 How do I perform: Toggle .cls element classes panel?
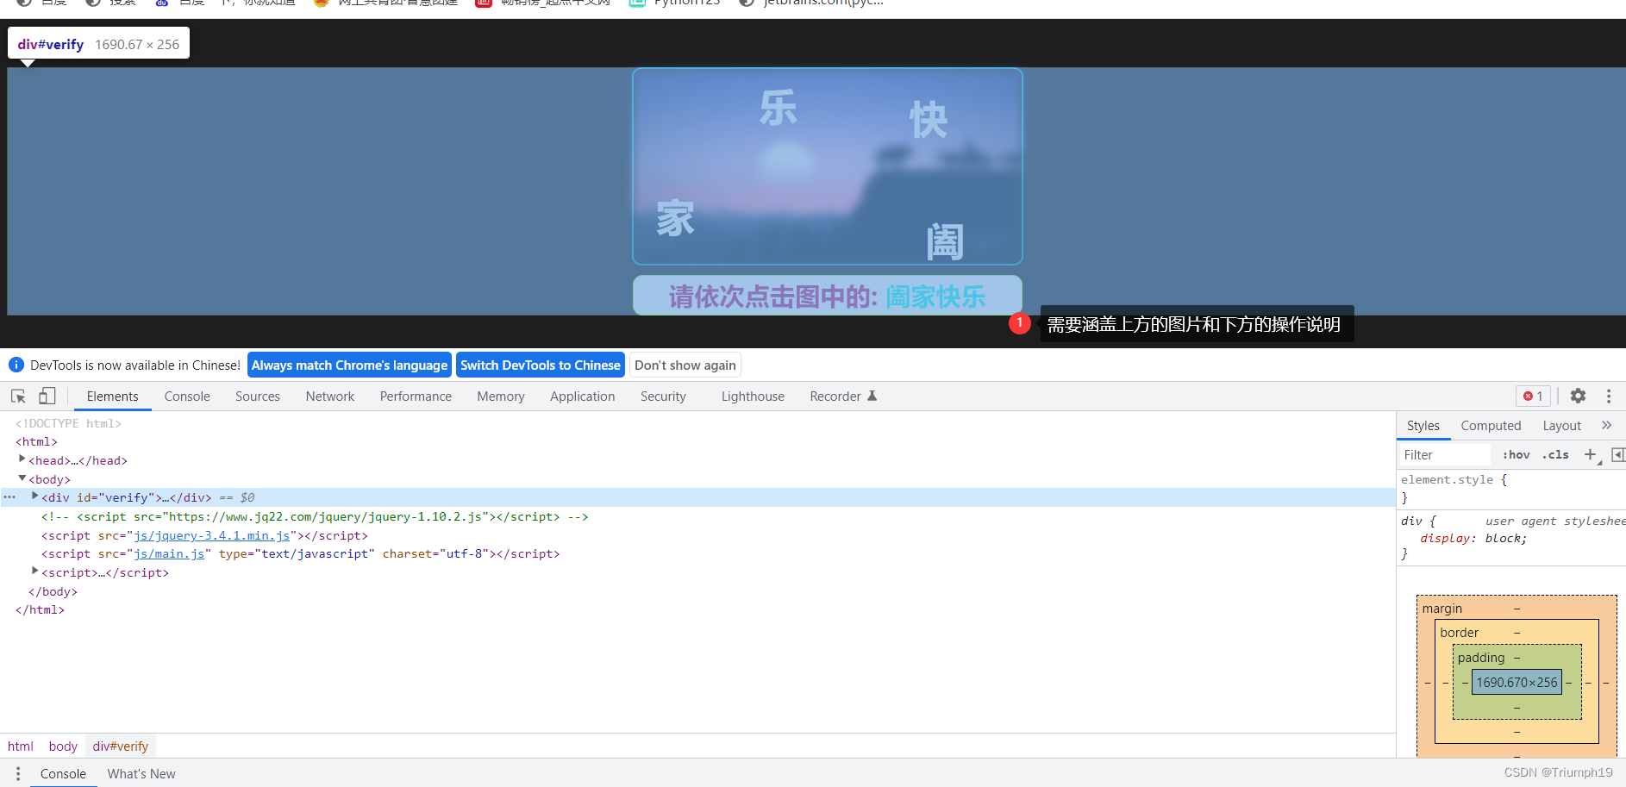[x=1555, y=454]
